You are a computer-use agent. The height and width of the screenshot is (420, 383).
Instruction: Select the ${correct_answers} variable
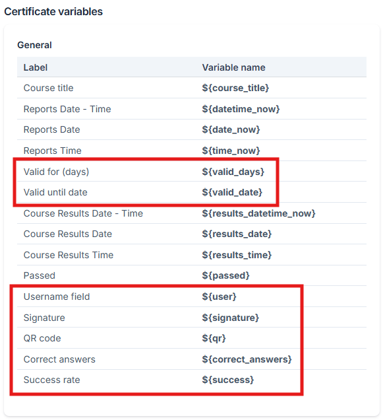click(247, 359)
